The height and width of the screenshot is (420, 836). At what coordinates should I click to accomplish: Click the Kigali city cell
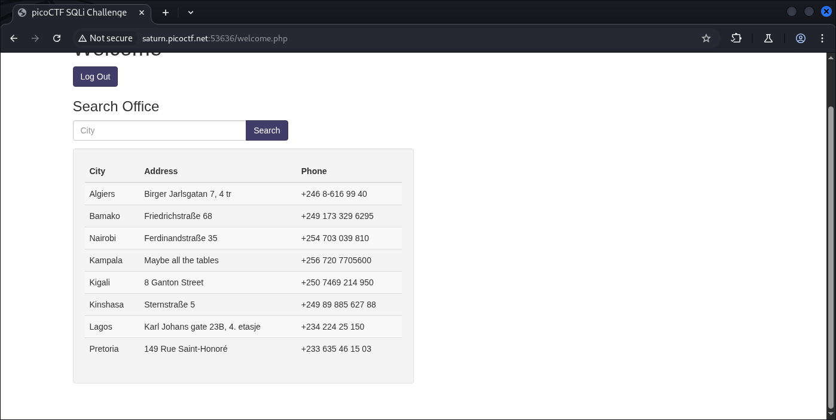pos(100,282)
